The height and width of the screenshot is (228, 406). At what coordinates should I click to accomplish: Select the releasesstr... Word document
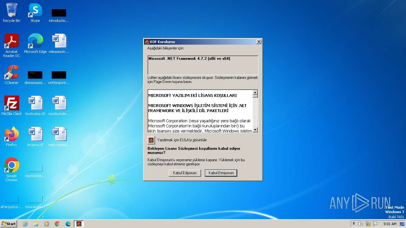(59, 44)
